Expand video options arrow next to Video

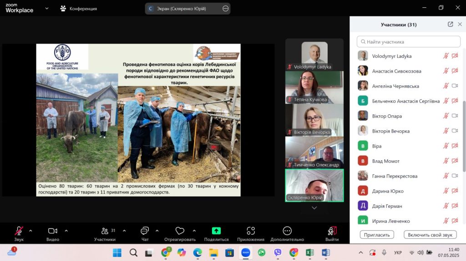(x=66, y=231)
